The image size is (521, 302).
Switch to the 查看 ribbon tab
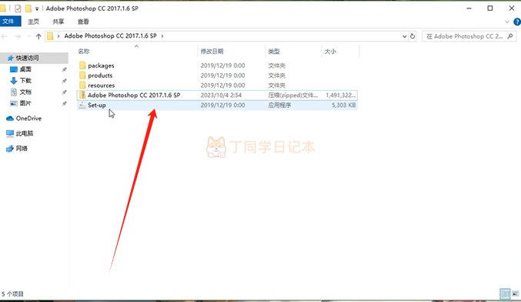[x=83, y=22]
